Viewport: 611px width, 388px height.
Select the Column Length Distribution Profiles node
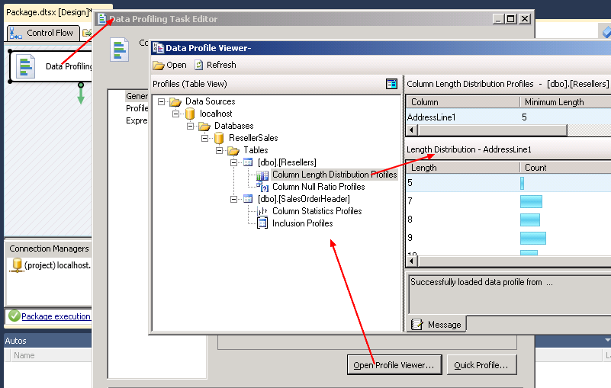(x=333, y=175)
